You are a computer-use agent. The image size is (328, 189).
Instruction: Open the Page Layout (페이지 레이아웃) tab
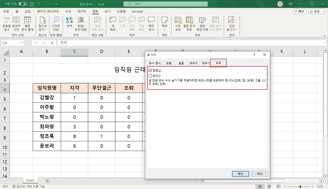pyautogui.click(x=48, y=11)
